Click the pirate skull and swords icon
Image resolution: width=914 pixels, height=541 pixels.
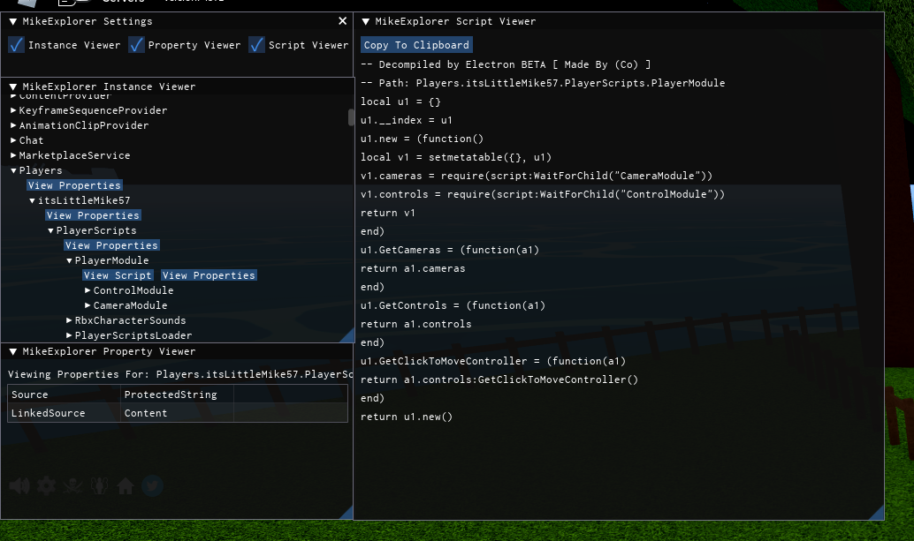coord(72,485)
